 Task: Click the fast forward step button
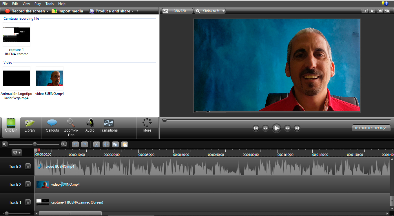pos(287,128)
